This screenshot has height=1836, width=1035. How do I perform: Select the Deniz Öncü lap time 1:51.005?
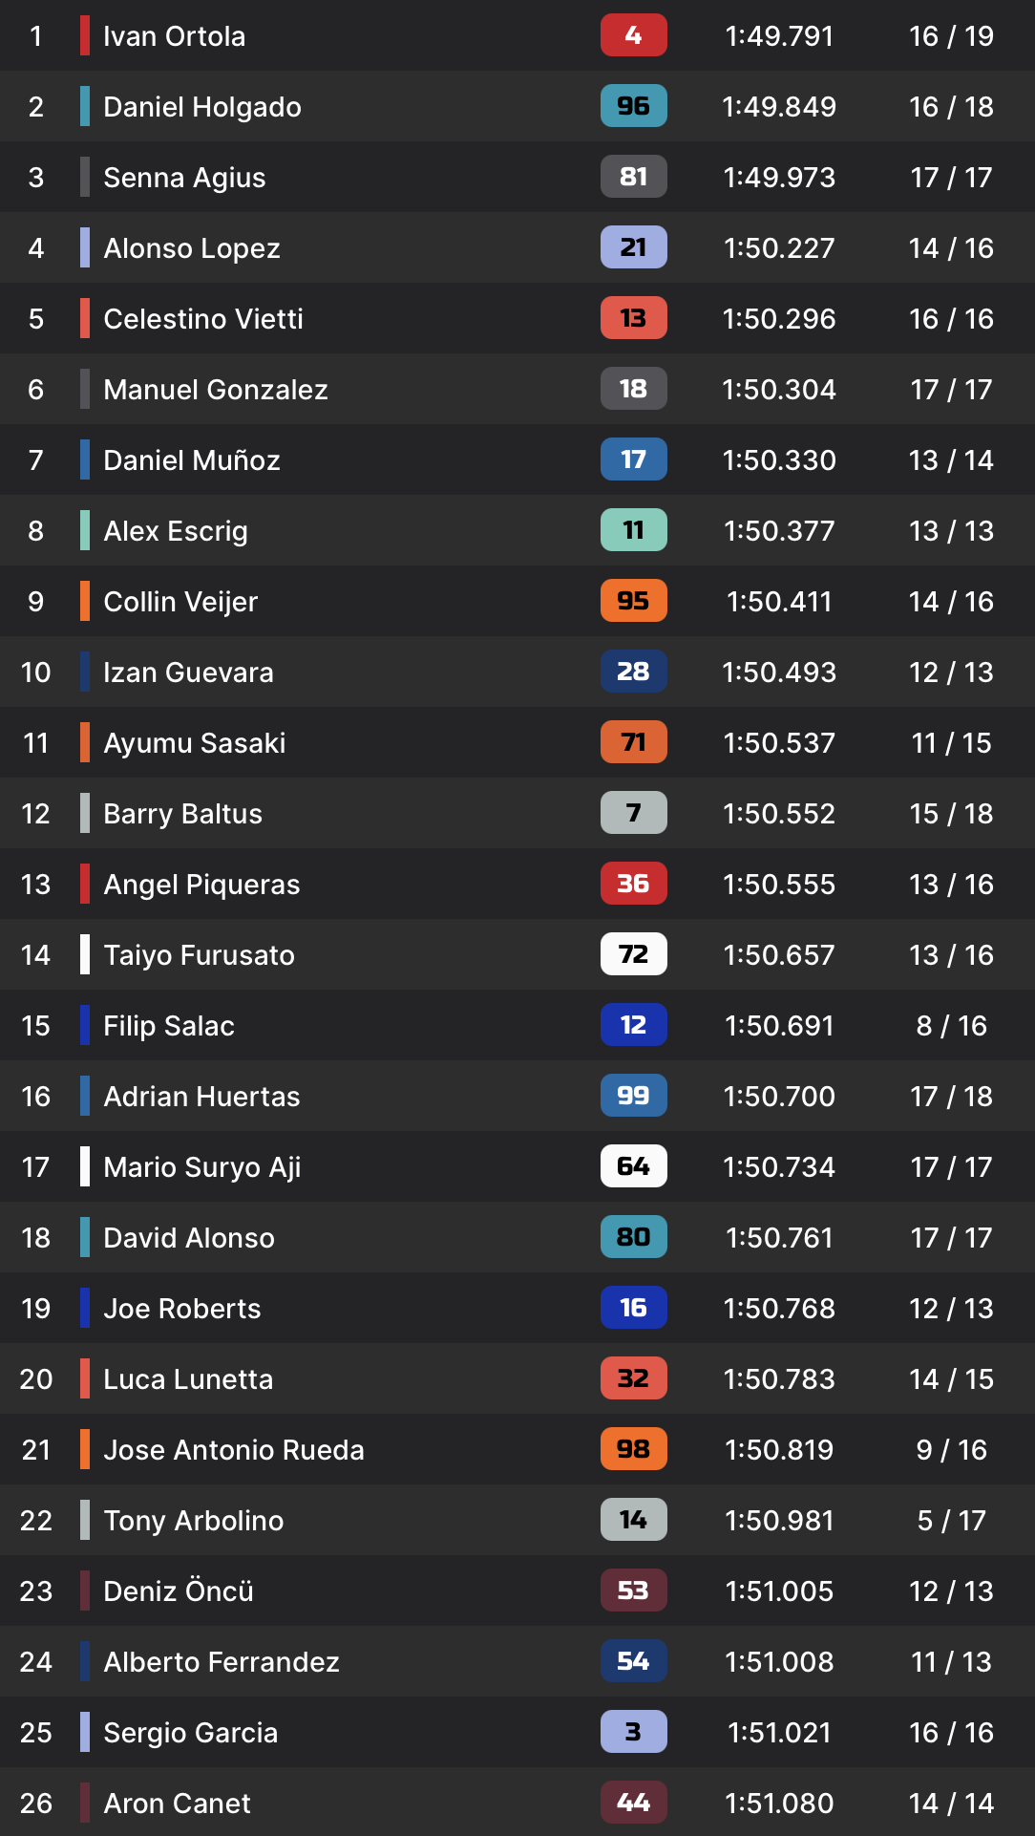pyautogui.click(x=779, y=1591)
